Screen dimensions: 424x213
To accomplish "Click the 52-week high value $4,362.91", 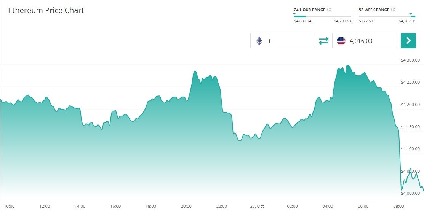I will coord(407,21).
